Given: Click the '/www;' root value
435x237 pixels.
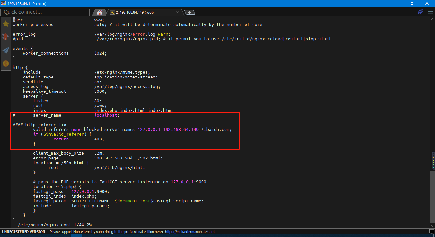Looking at the screenshot, I should coord(101,105).
